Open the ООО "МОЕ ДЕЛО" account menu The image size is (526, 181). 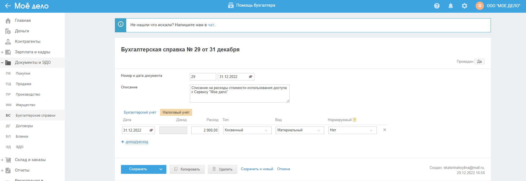coord(503,6)
